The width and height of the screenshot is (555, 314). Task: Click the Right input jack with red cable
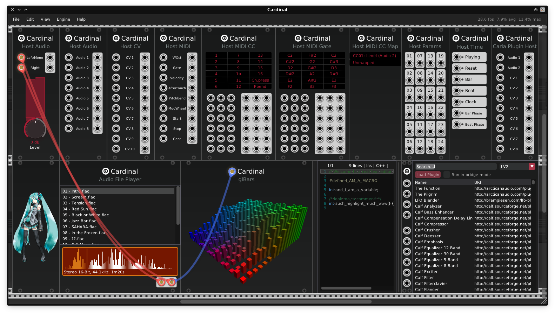click(x=21, y=67)
